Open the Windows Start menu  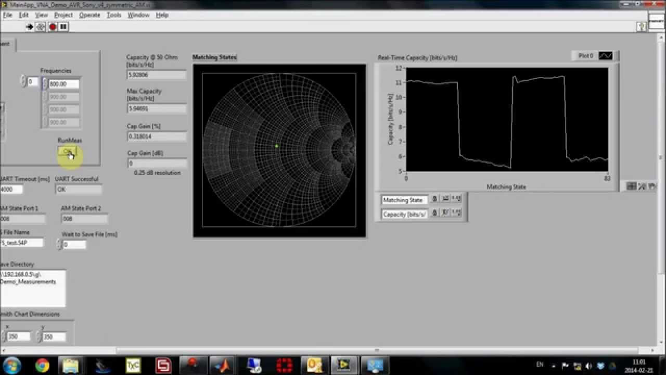click(x=12, y=365)
